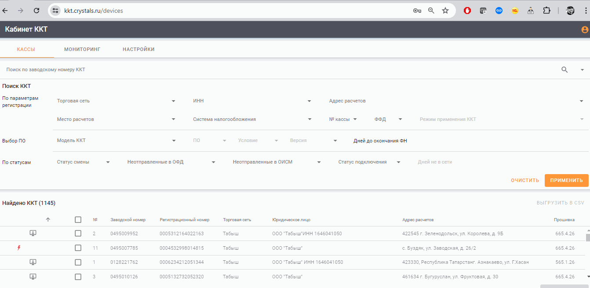Open the Статус подключения dropdown
This screenshot has height=288, width=590.
(x=369, y=162)
